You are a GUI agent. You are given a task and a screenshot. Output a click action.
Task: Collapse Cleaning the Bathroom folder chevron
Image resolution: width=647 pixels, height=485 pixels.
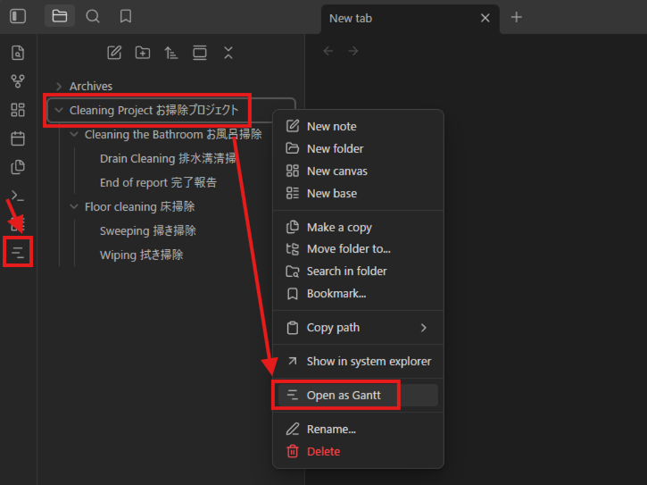74,134
